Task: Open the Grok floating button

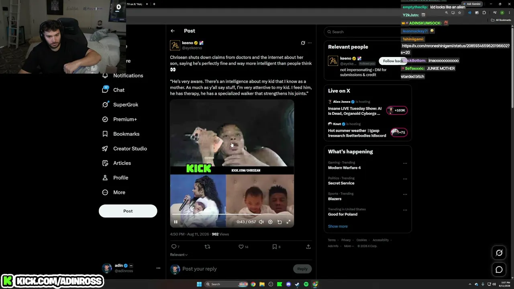Action: pos(499,253)
